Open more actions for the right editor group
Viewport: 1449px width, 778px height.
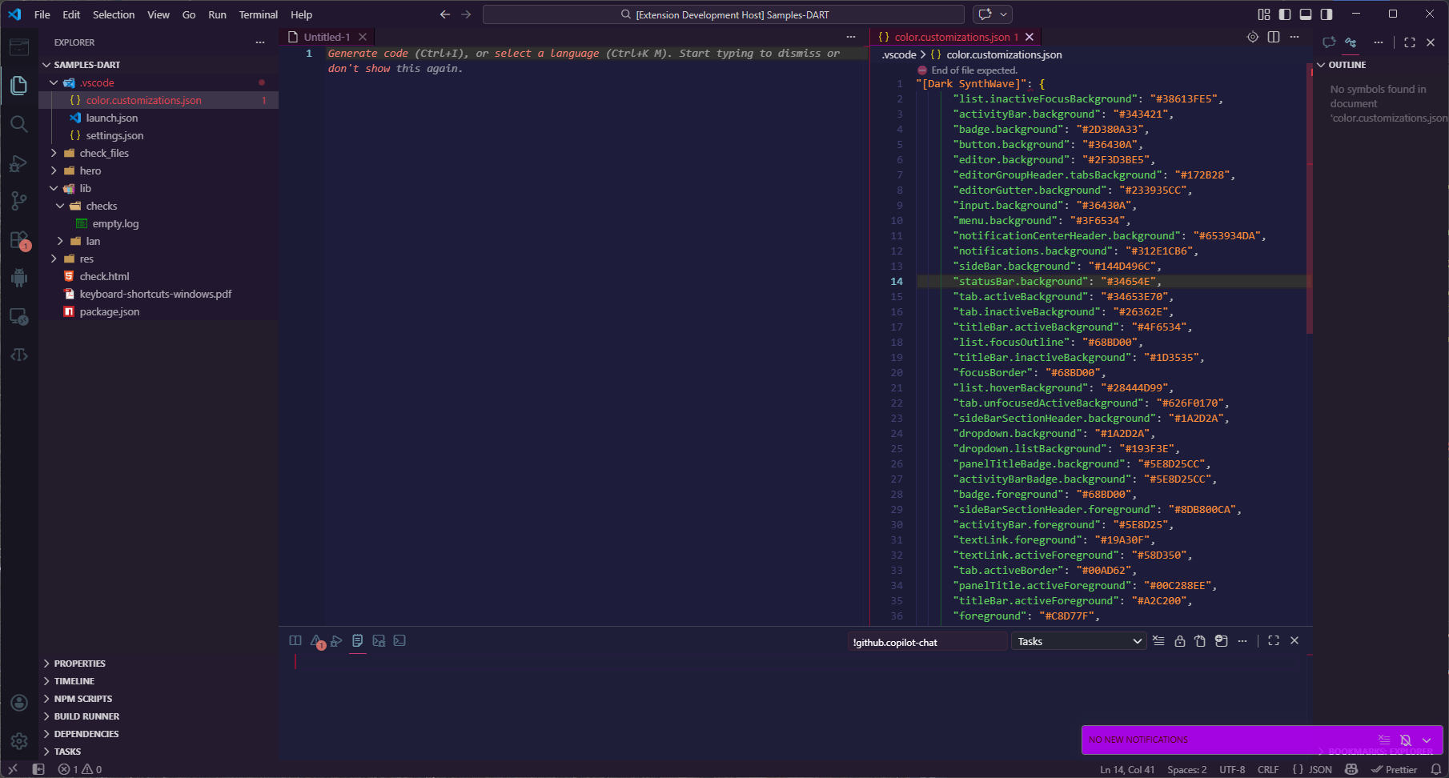1294,37
